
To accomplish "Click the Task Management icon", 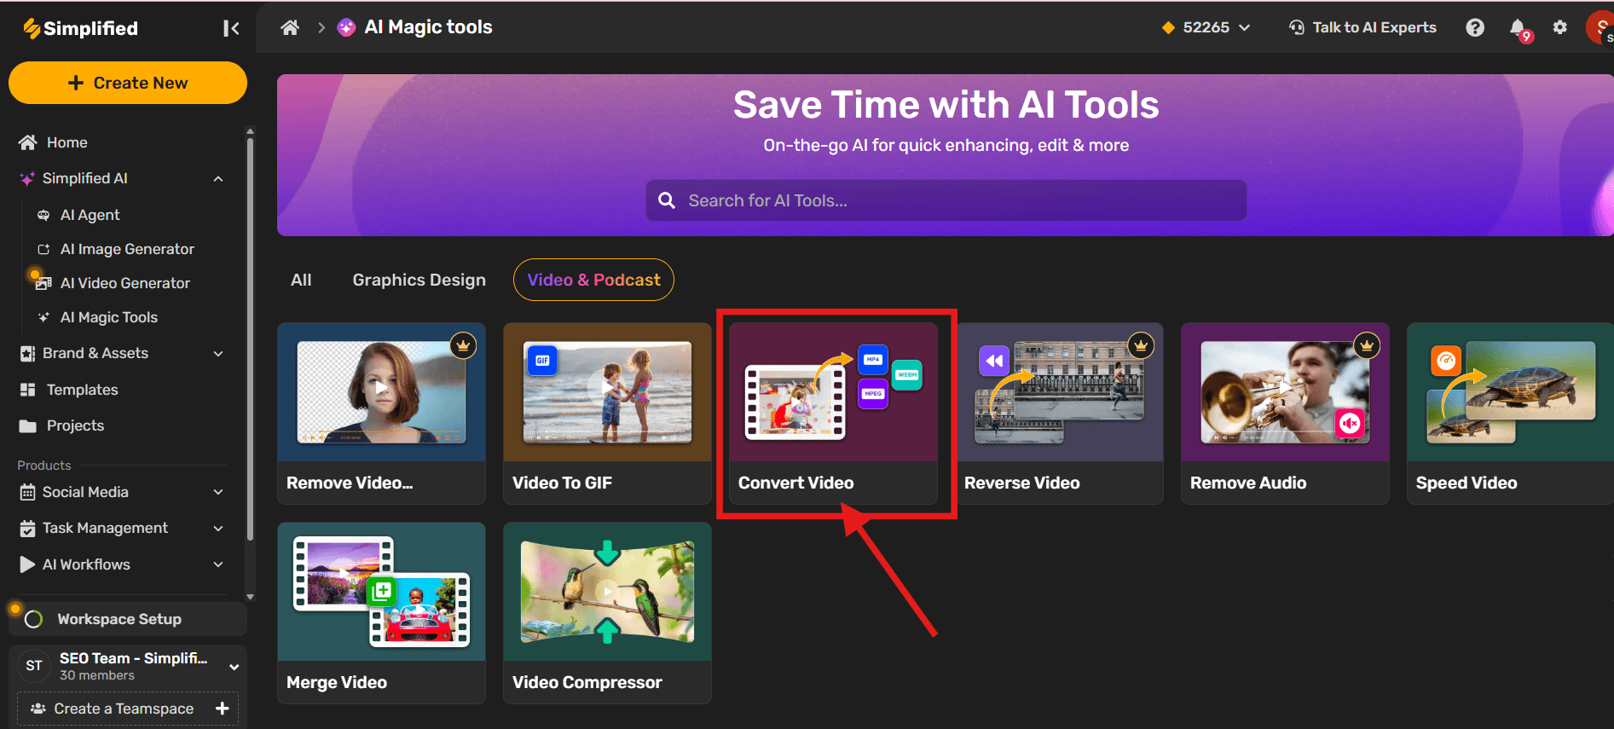I will [x=27, y=528].
